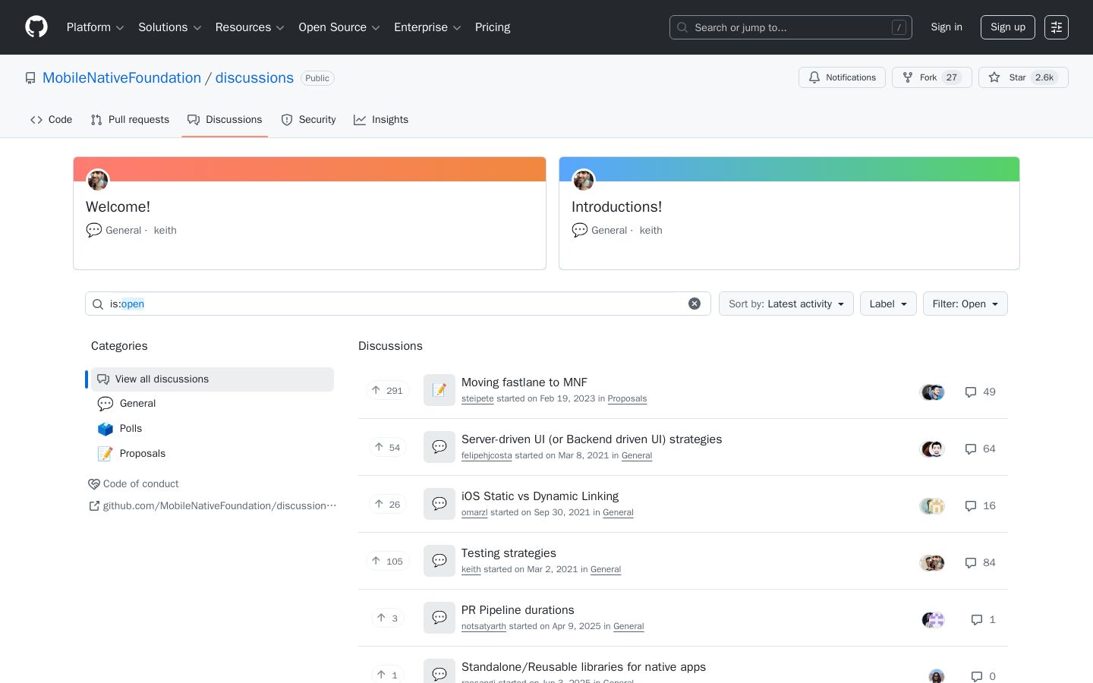1093x683 pixels.
Task: Open the MobileNativeFoundation organization link
Action: [122, 78]
